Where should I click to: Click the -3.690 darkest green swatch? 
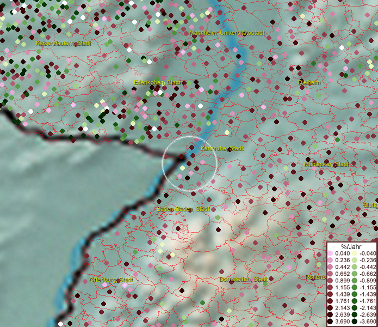pyautogui.click(x=355, y=322)
